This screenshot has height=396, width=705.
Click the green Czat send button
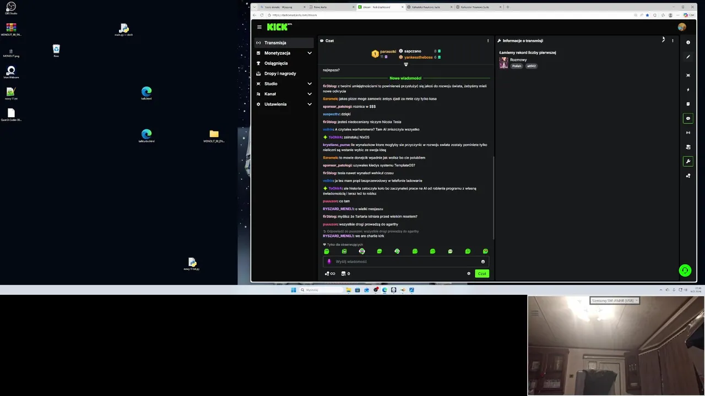pos(482,273)
